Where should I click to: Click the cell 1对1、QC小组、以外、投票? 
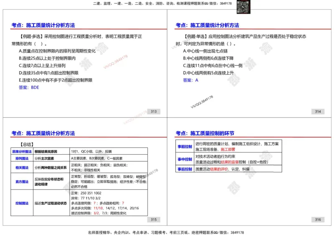[x=109, y=151]
